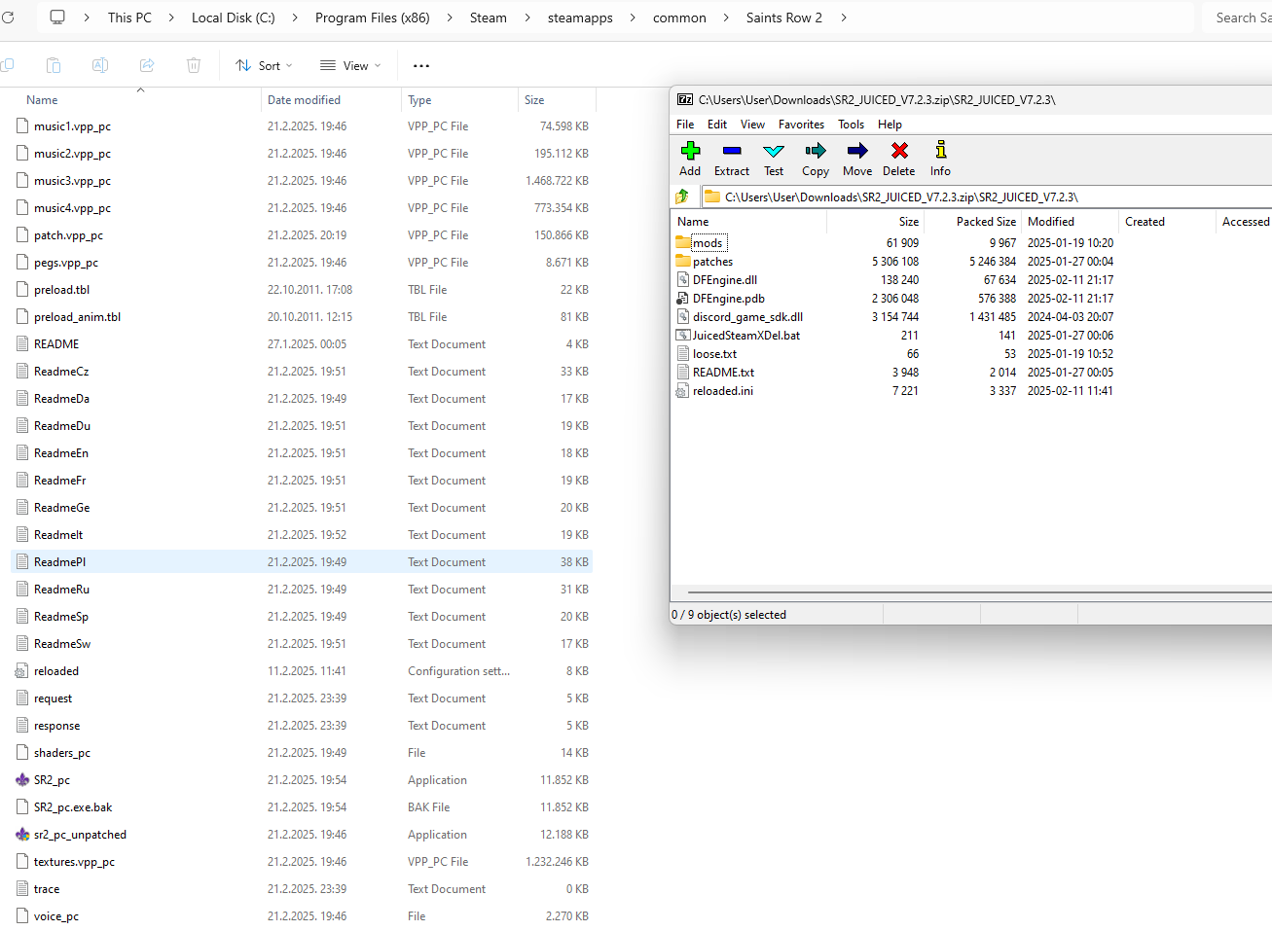Sort Explorer files by Size column

[x=534, y=100]
